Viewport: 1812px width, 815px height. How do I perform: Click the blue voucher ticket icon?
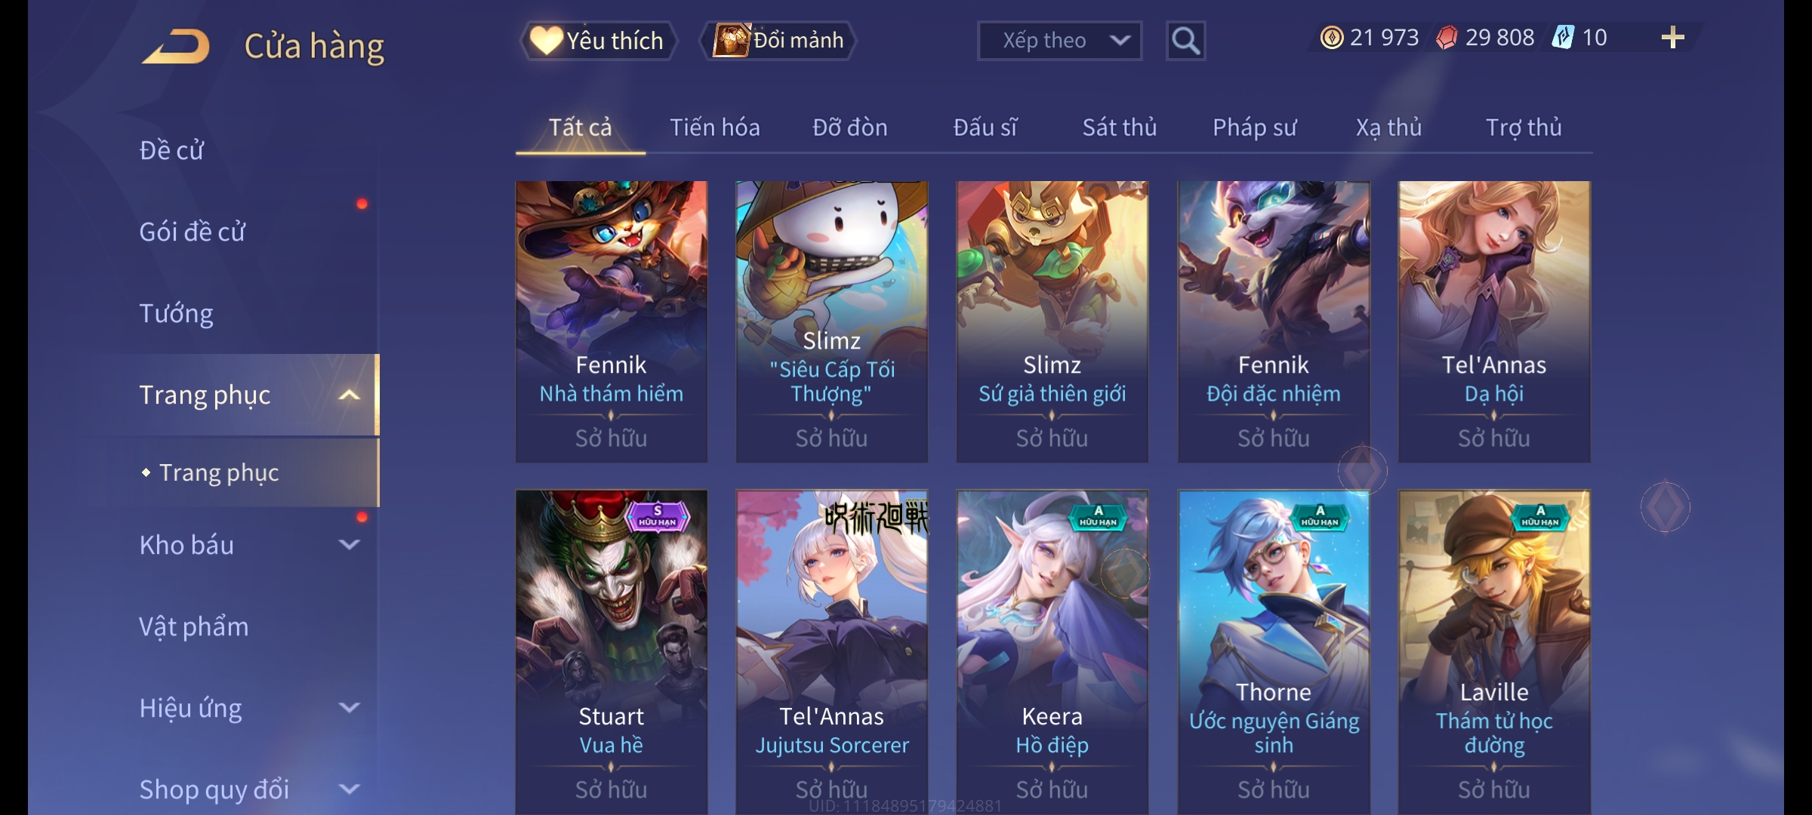(x=1563, y=37)
